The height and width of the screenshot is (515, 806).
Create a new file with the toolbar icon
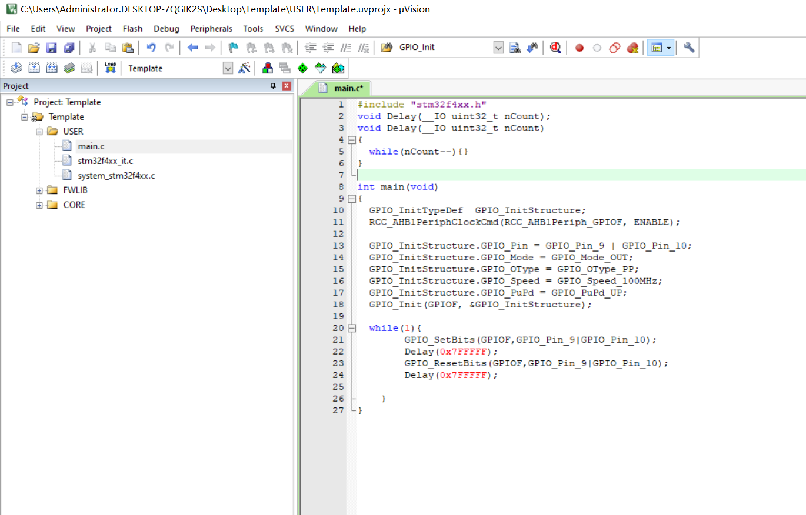(x=16, y=48)
